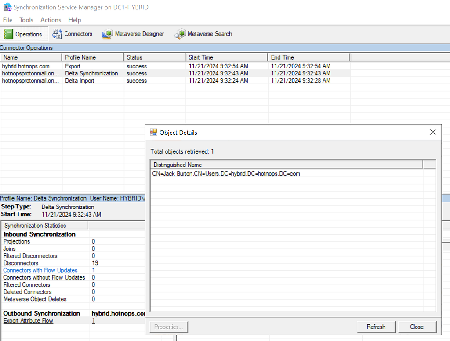Click the Connectors with Flow Updates count 1

pos(93,270)
